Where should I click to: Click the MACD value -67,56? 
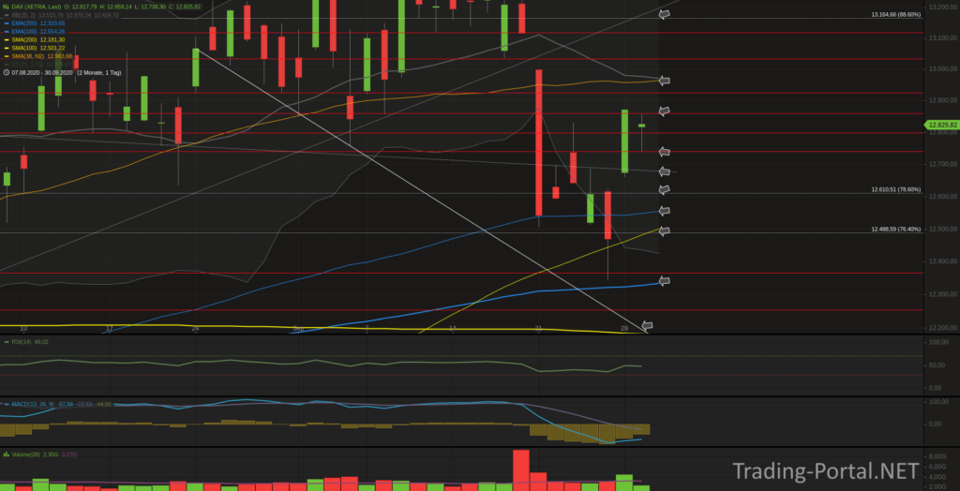pos(65,404)
